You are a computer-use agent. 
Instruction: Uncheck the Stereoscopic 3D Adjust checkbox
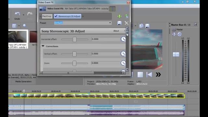56,16
